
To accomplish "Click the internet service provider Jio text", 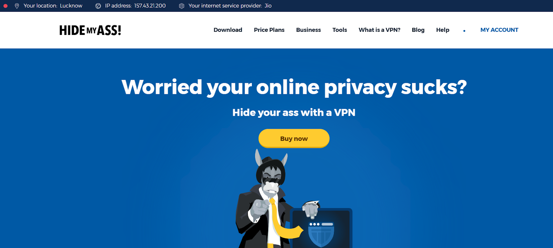I will [230, 6].
